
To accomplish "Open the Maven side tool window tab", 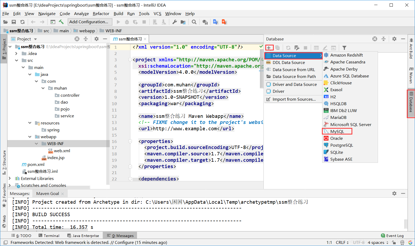I will [411, 75].
